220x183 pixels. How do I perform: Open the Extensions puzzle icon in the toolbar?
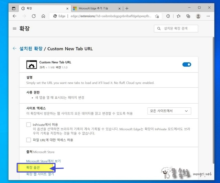tap(168, 16)
